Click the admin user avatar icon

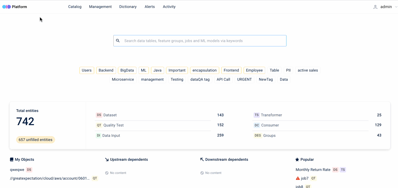[x=375, y=7]
